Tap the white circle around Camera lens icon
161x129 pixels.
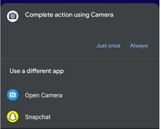pos(13,16)
